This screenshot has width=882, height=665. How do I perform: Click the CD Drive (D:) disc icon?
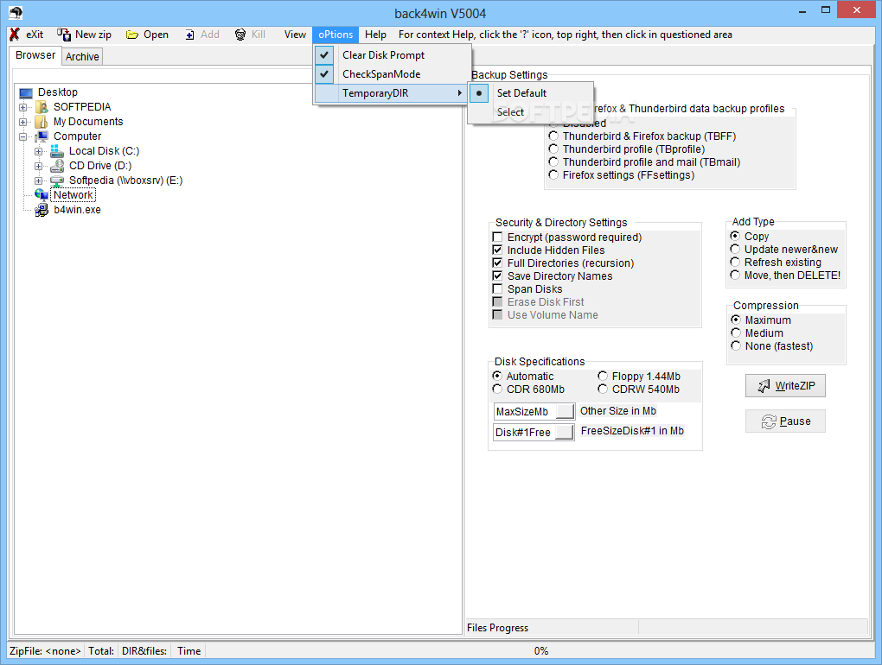pyautogui.click(x=57, y=166)
